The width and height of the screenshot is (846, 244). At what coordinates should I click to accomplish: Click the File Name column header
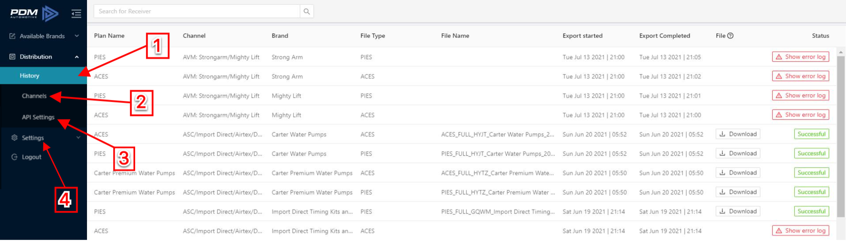coord(455,36)
